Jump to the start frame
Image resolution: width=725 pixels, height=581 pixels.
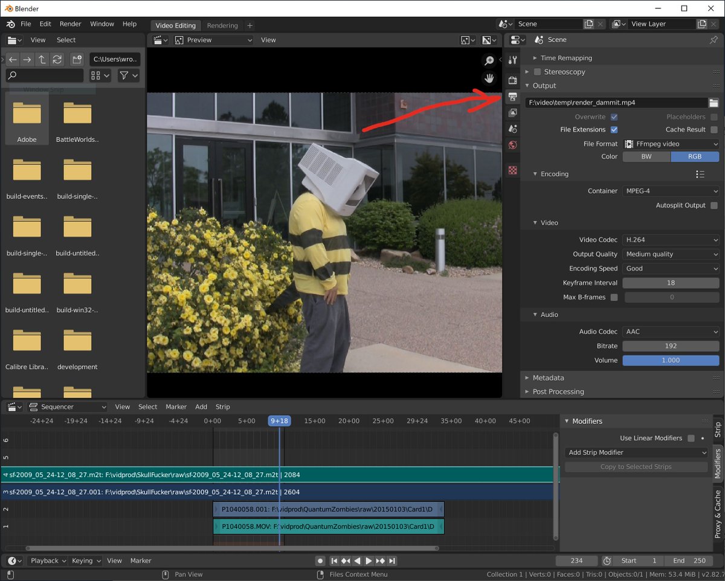pos(334,561)
